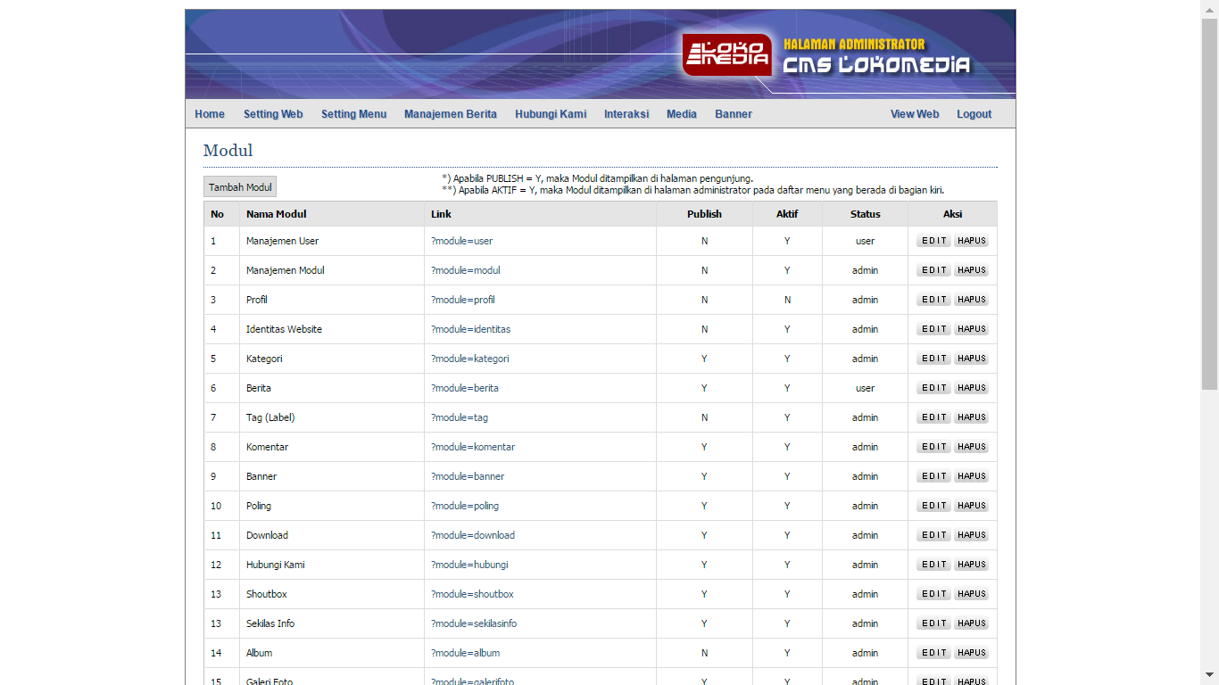Edit the Berita module row
The image size is (1219, 685).
tap(933, 388)
